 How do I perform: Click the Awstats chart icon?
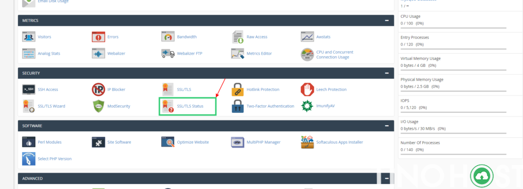click(x=307, y=37)
